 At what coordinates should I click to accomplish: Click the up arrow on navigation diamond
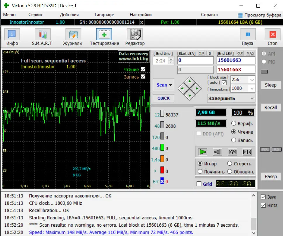click(190, 81)
